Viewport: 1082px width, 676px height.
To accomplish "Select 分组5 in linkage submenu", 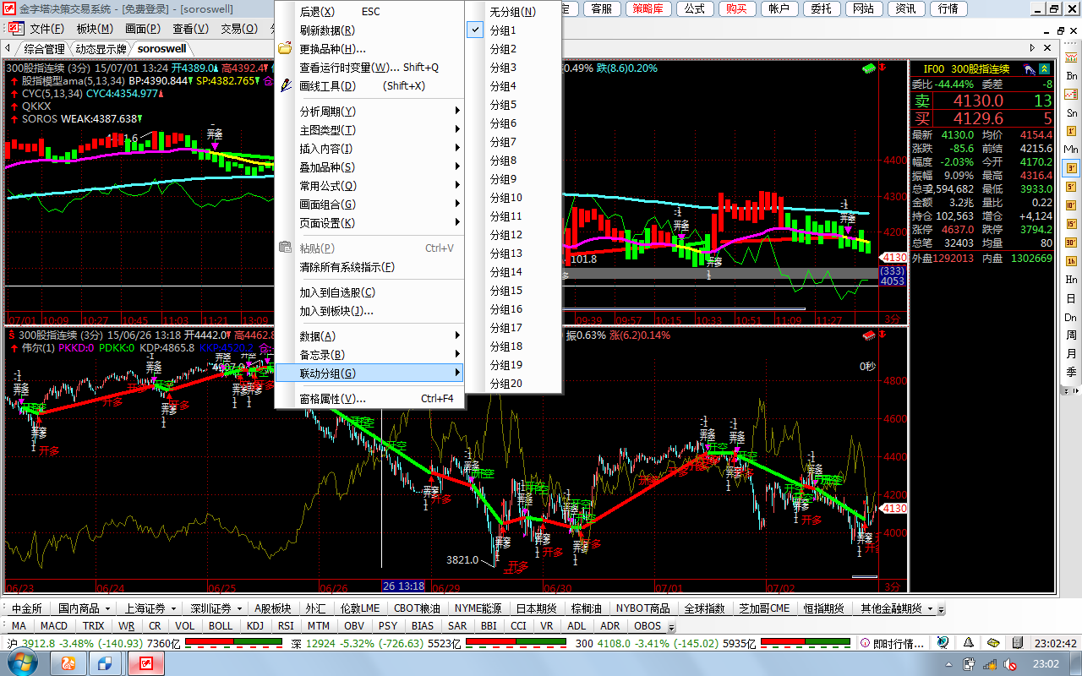I will [x=513, y=105].
